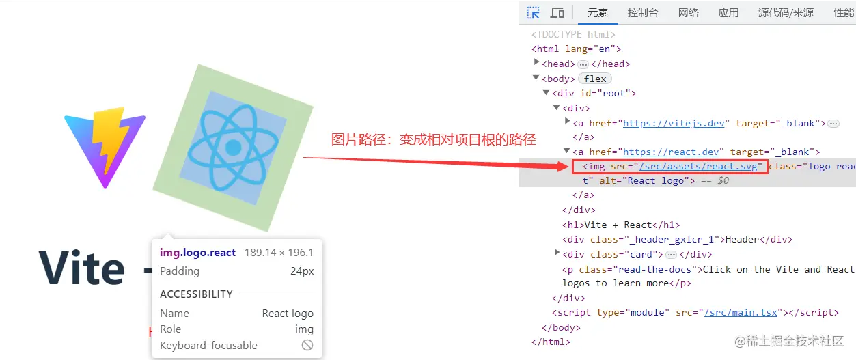Open the 性能 tab

tap(843, 12)
